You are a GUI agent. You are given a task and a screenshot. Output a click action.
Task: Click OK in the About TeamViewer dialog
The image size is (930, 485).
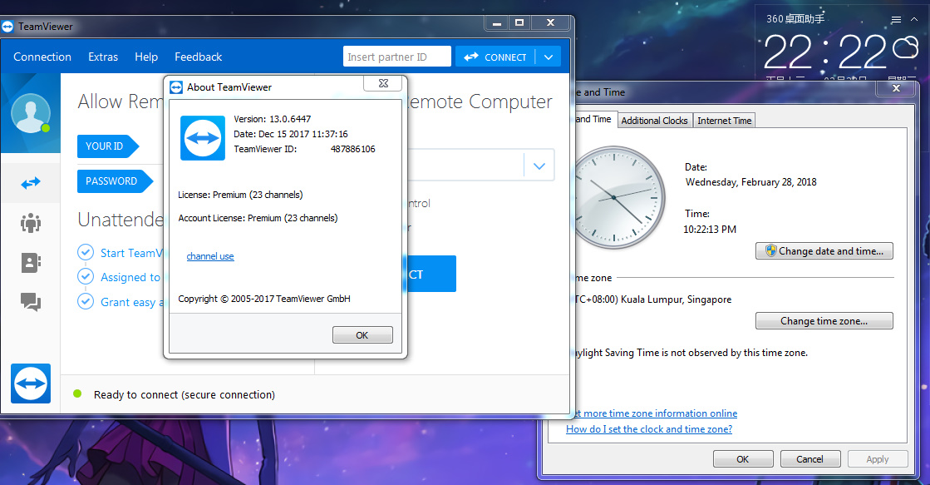pos(362,334)
